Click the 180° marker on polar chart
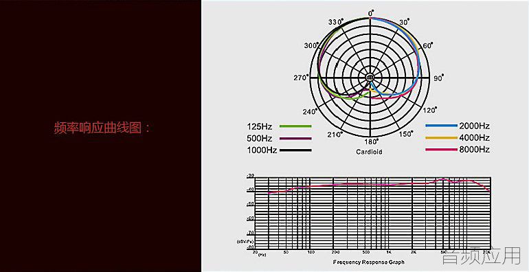Screen dimensions: 529x272 [372, 141]
